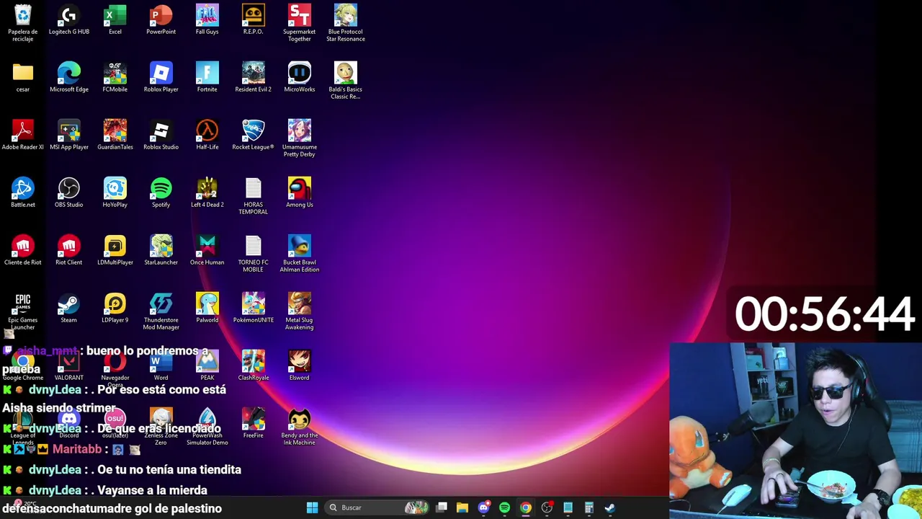Launch the Riot Client desktop icon
The height and width of the screenshot is (519, 922).
click(x=69, y=250)
